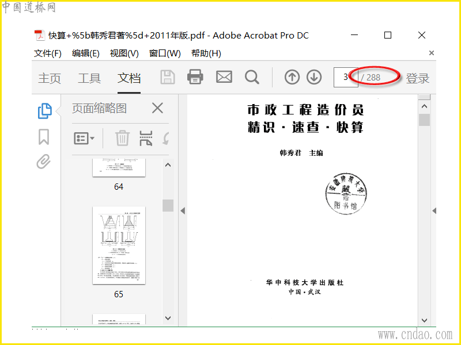Viewport: 461px width, 345px height.
Task: Open thumbnails panel options dropdown
Action: click(x=84, y=138)
